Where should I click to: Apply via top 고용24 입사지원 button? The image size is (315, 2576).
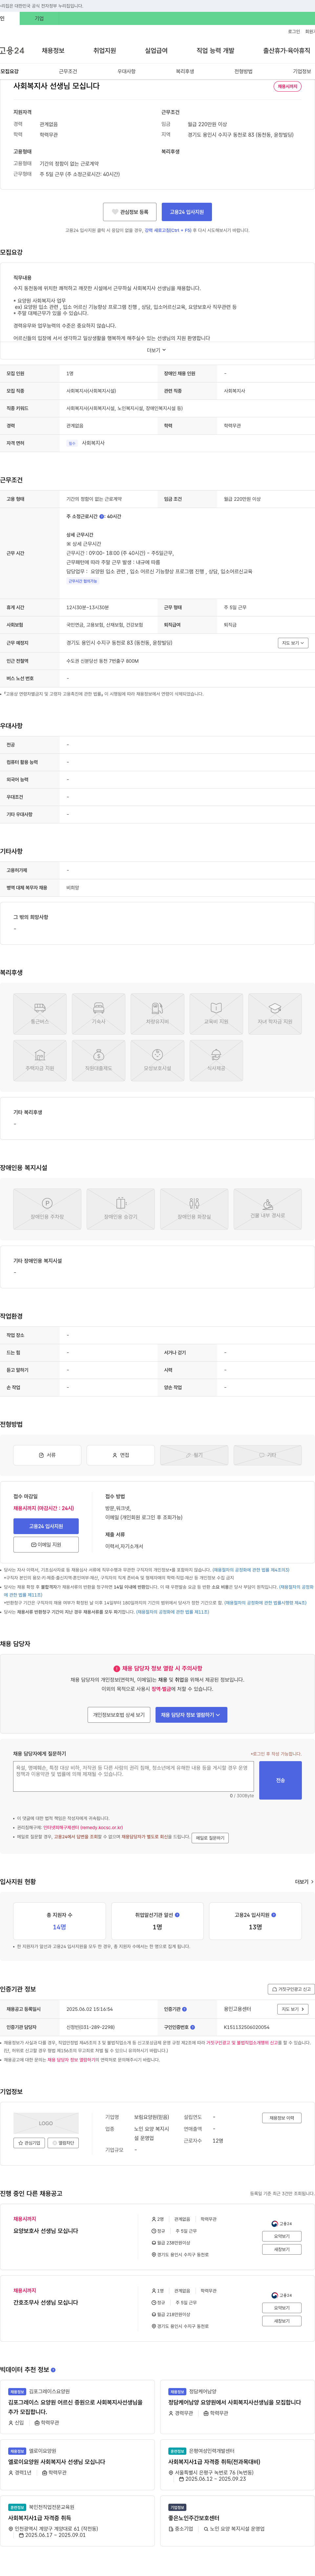point(187,212)
